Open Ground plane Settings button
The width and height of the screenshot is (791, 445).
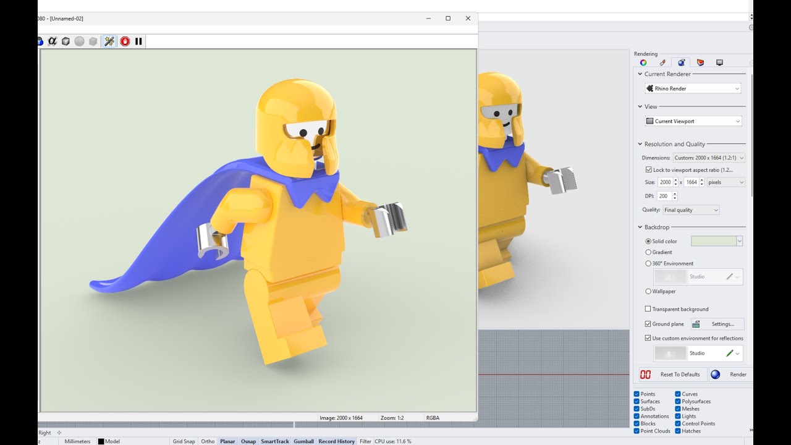(717, 324)
